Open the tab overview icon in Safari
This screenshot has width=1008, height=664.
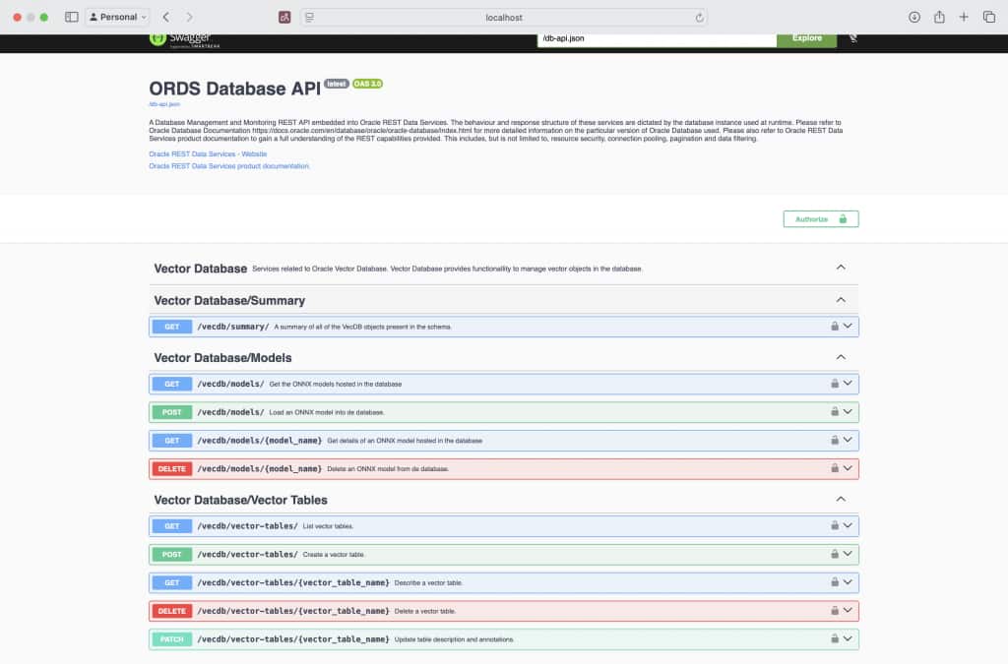tap(987, 16)
